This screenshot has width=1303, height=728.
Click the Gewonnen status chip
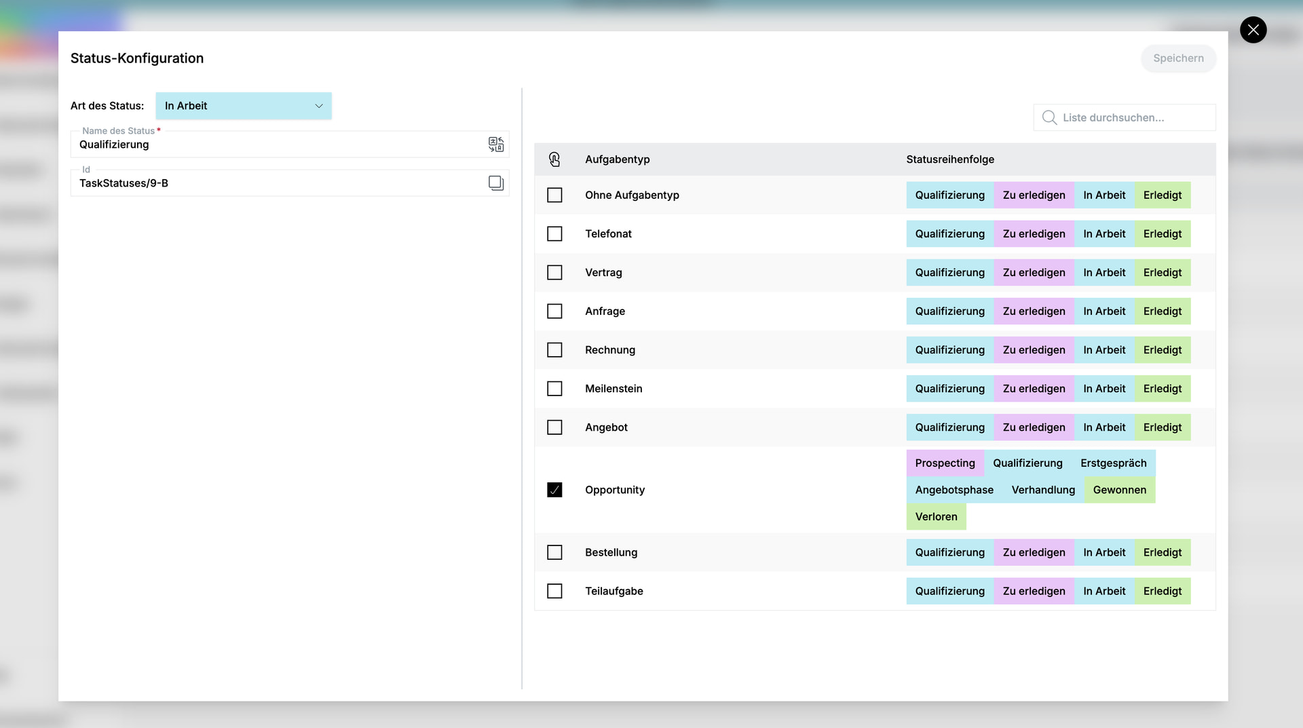1119,490
